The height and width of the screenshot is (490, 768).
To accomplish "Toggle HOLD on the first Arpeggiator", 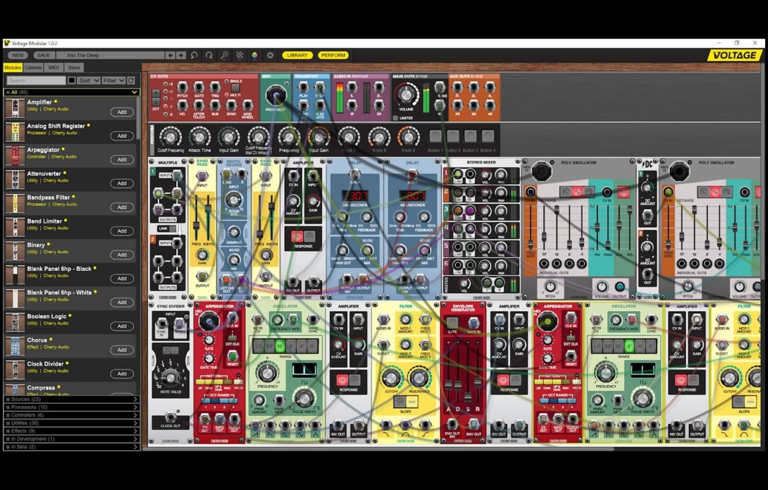I will coord(237,383).
